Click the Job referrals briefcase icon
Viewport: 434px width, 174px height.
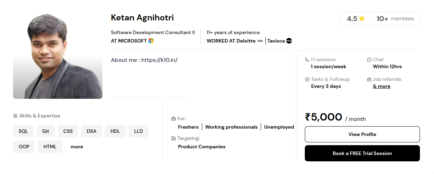click(x=369, y=79)
